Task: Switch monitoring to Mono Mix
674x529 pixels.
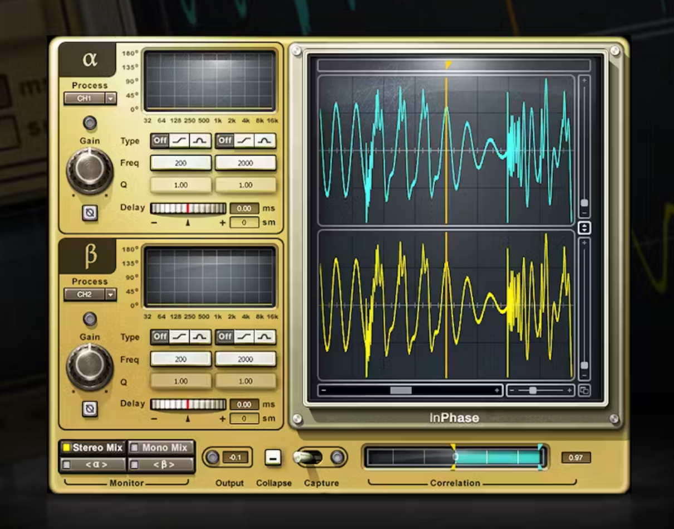Action: pyautogui.click(x=160, y=447)
